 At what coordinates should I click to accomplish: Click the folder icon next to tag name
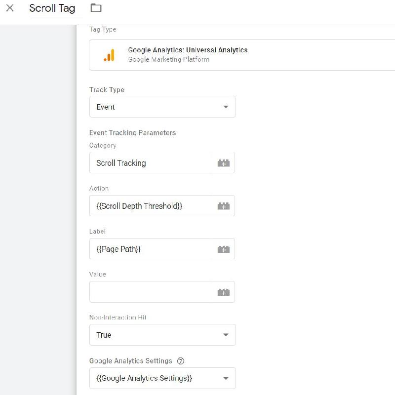coord(96,8)
